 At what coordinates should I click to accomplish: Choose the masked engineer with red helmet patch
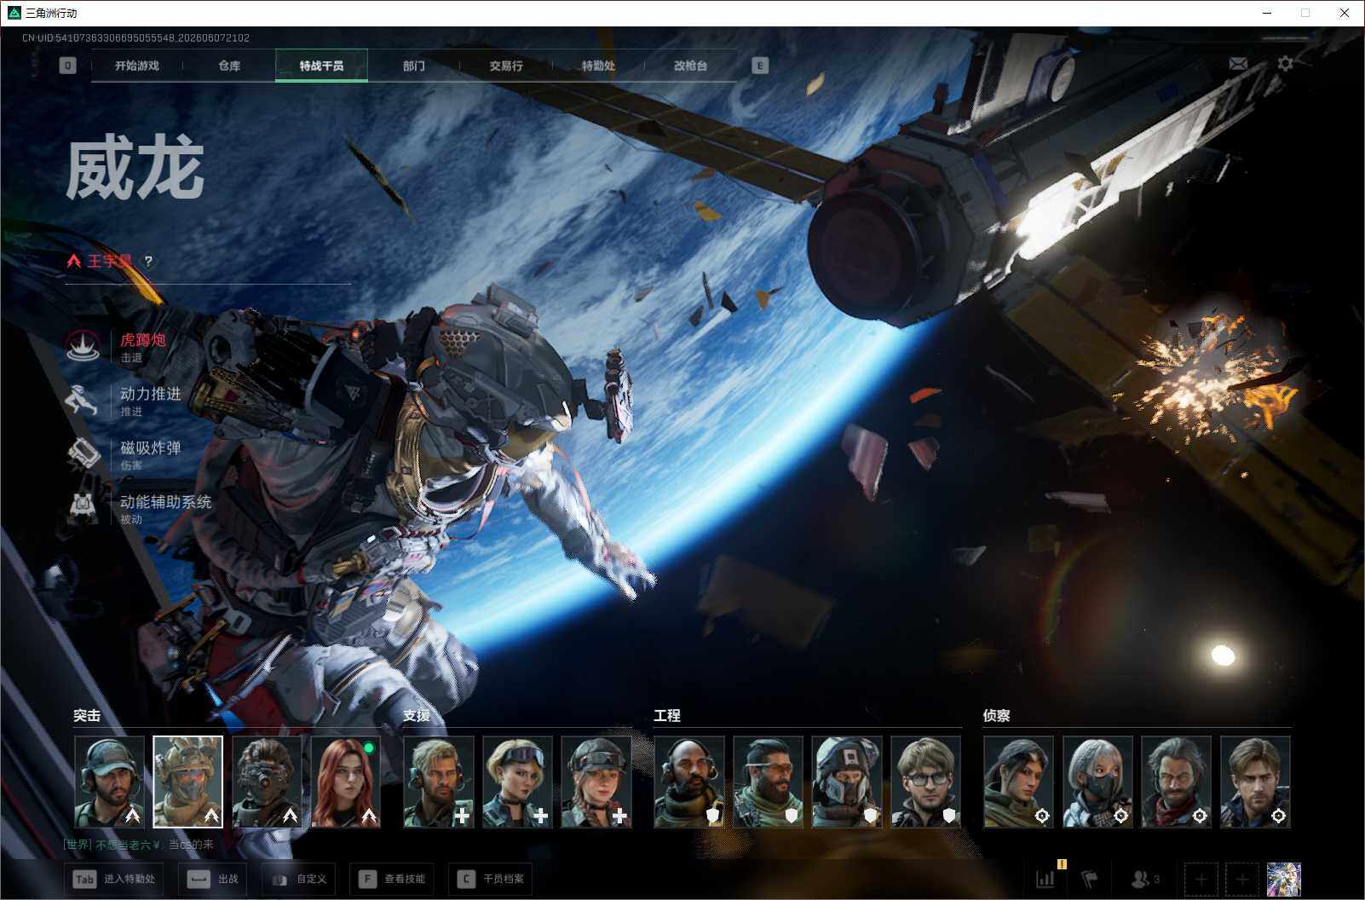coord(847,782)
